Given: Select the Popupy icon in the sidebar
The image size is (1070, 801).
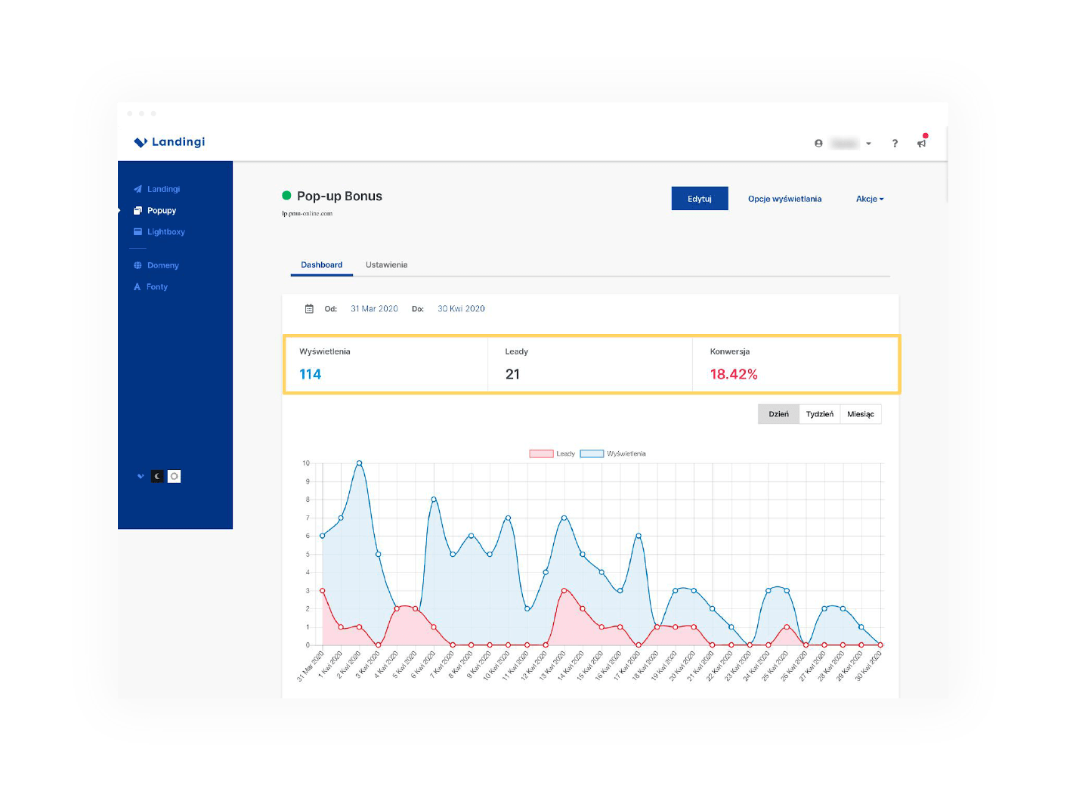Looking at the screenshot, I should tap(138, 210).
